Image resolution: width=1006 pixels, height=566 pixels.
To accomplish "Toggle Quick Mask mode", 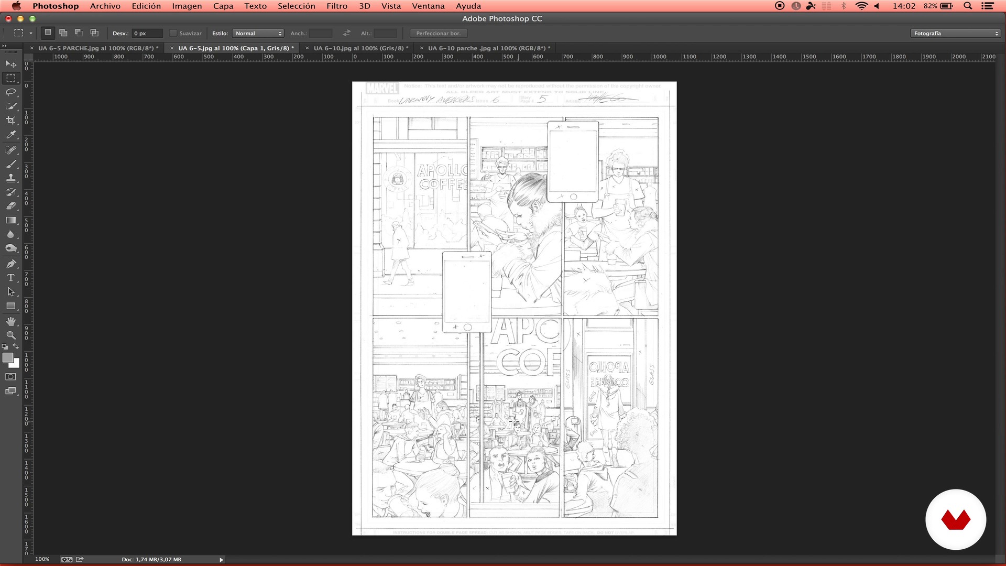I will tap(10, 377).
